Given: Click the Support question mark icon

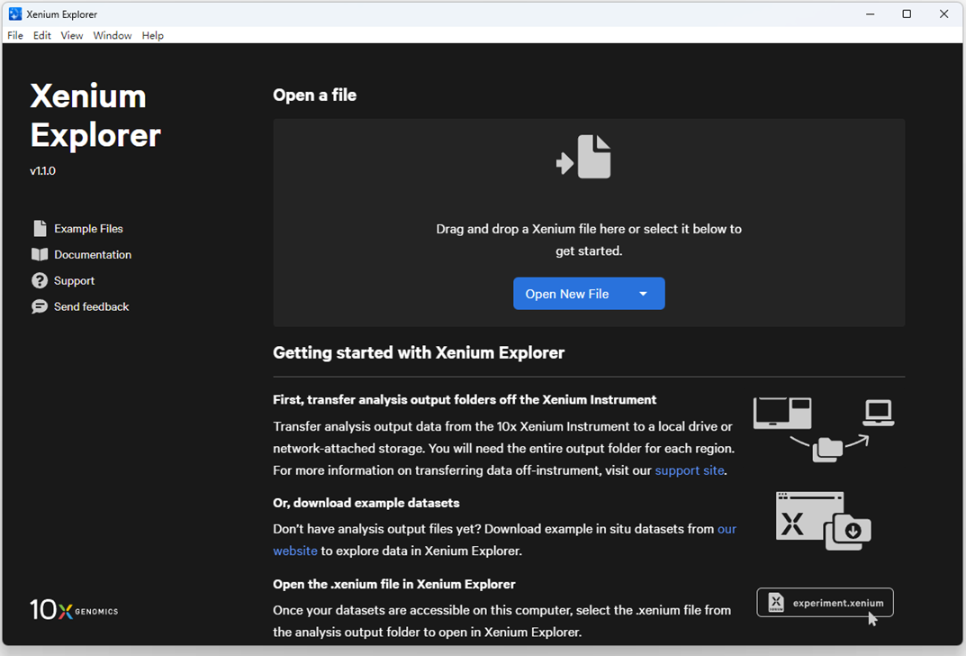Looking at the screenshot, I should tap(40, 281).
